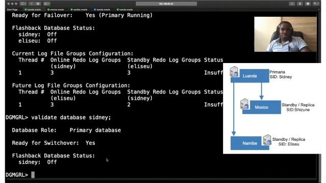Click the 'Standby / Replica SID: Eliseu' label

click(x=289, y=142)
